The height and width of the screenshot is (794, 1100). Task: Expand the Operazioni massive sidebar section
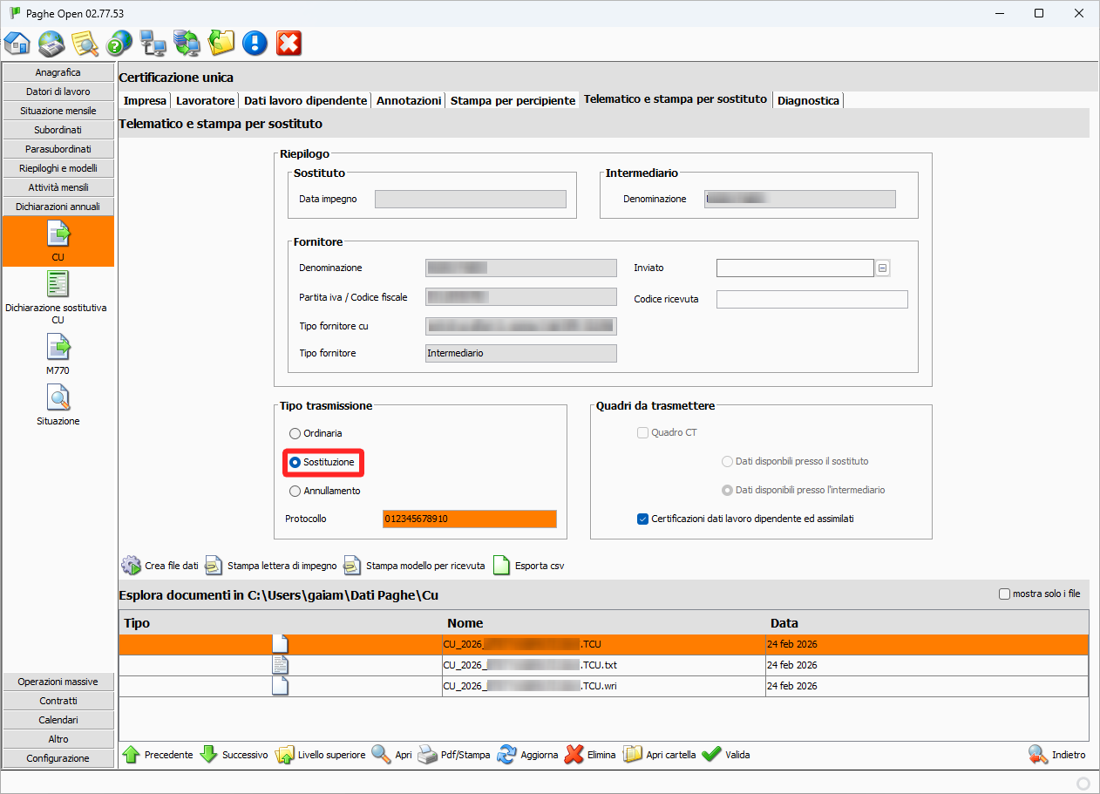pos(58,682)
